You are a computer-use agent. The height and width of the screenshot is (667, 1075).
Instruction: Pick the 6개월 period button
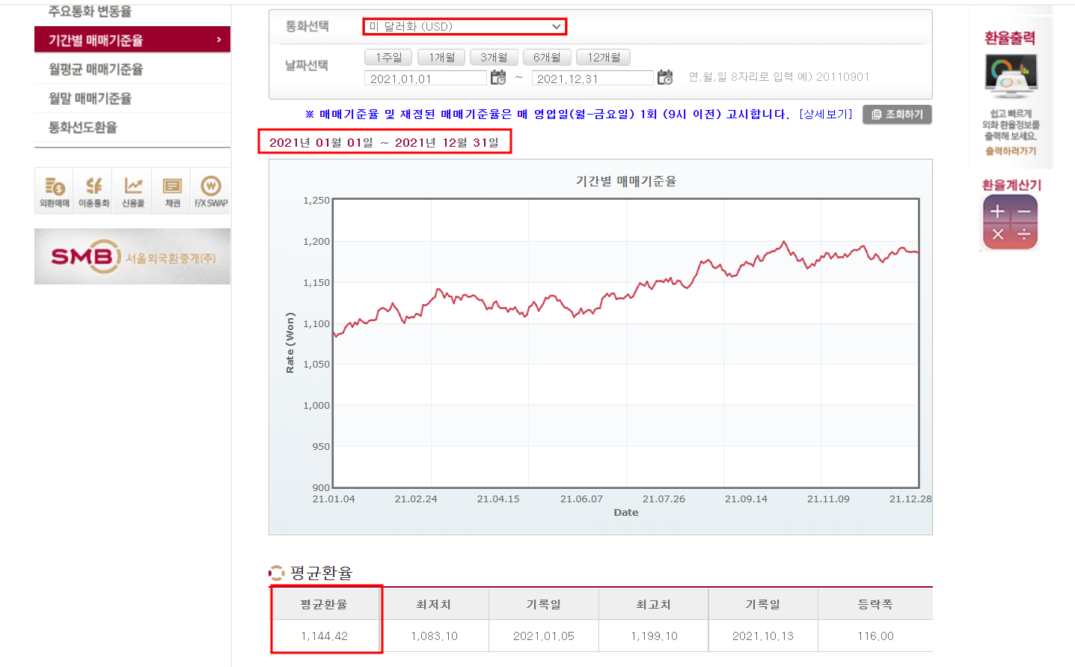[x=547, y=57]
